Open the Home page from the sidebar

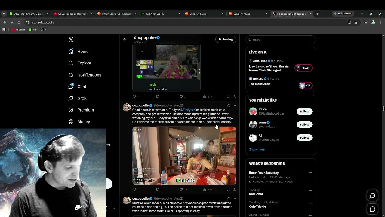click(79, 52)
